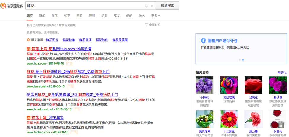This screenshot has height=137, width=289.
Task: Switch to the 视频 tab
Action: click(x=92, y=16)
